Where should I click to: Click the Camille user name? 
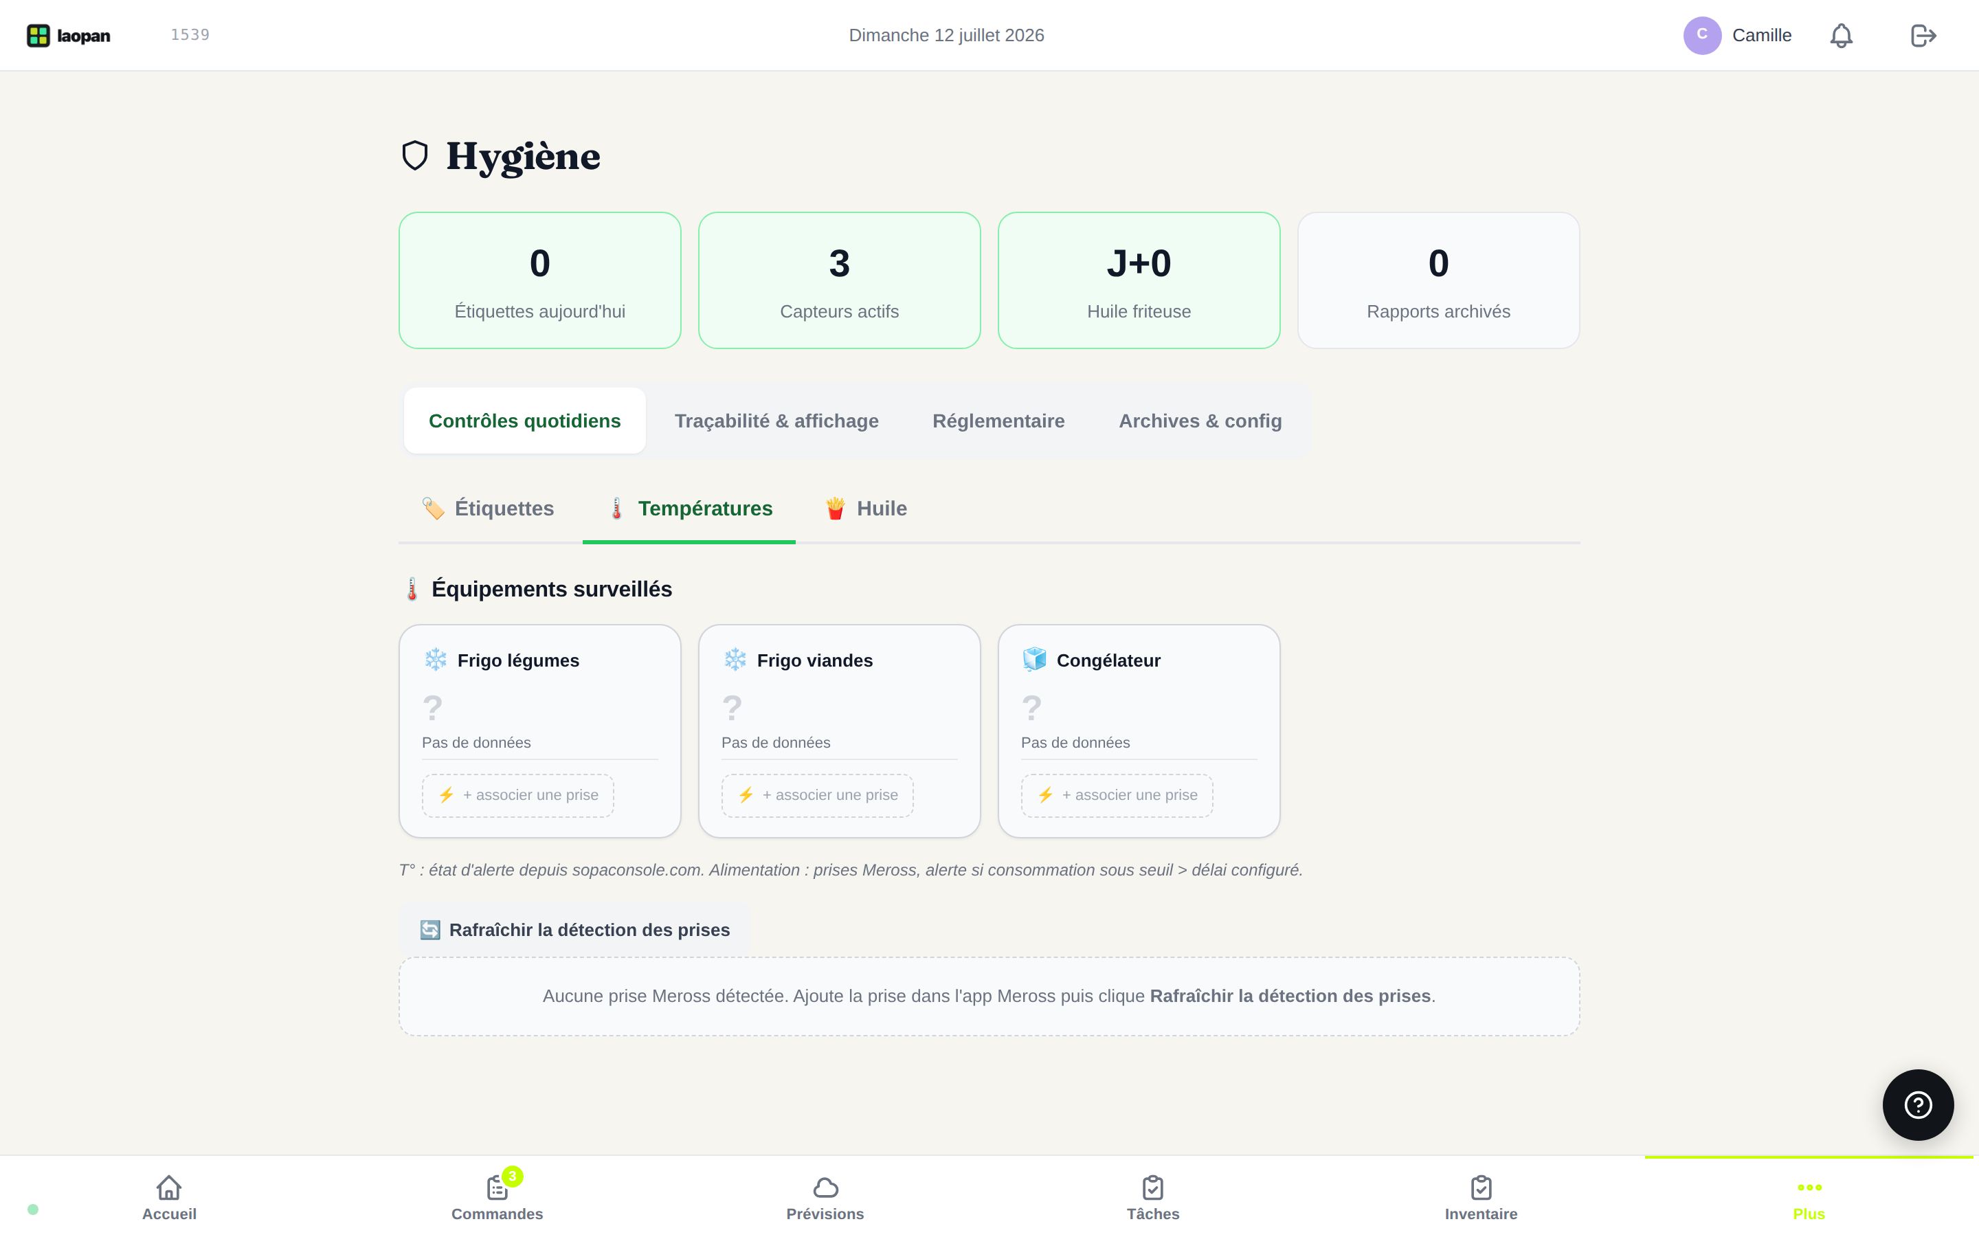pos(1761,35)
